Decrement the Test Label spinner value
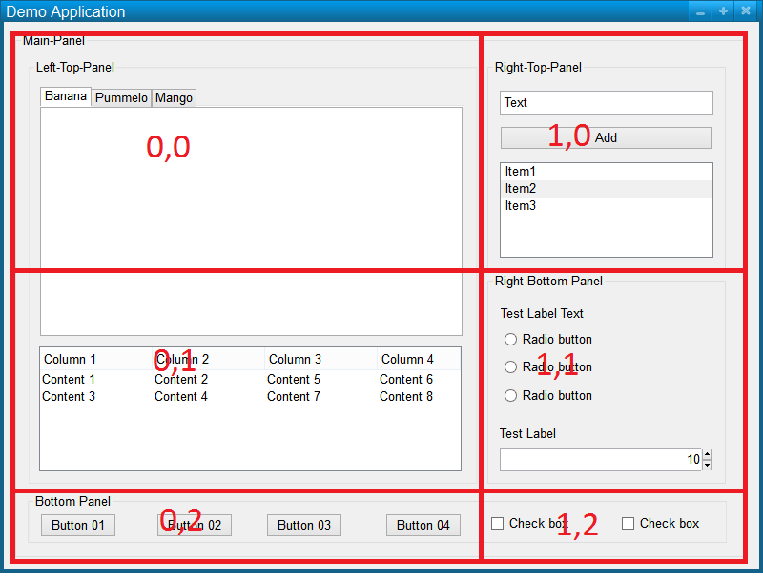The height and width of the screenshot is (585, 763). 707,464
